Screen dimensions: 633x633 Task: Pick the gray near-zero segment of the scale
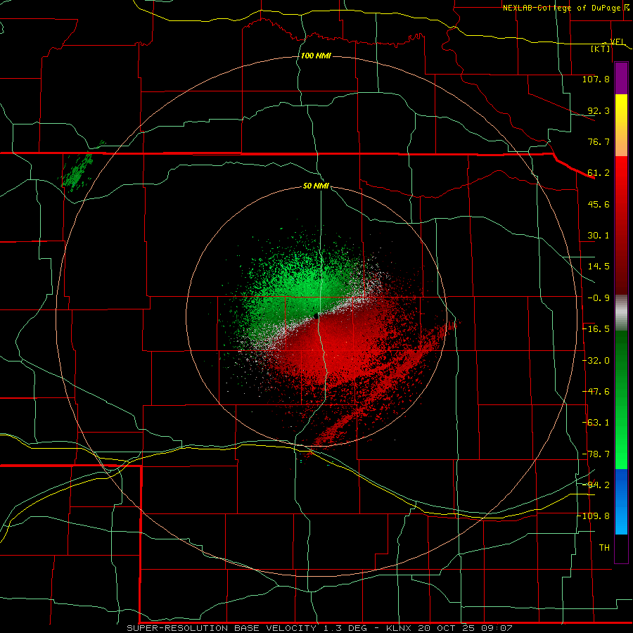[x=621, y=313]
